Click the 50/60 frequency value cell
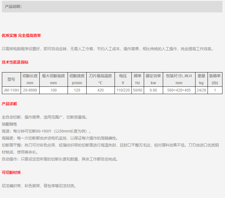The height and width of the screenshot is (198, 225). (137, 90)
